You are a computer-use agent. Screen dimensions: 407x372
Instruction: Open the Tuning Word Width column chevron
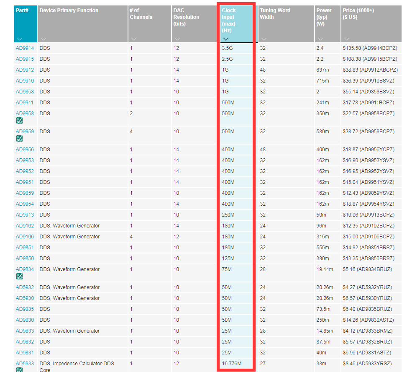pos(264,39)
